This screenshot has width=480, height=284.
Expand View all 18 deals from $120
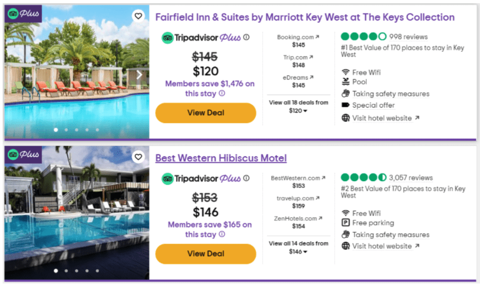point(299,107)
